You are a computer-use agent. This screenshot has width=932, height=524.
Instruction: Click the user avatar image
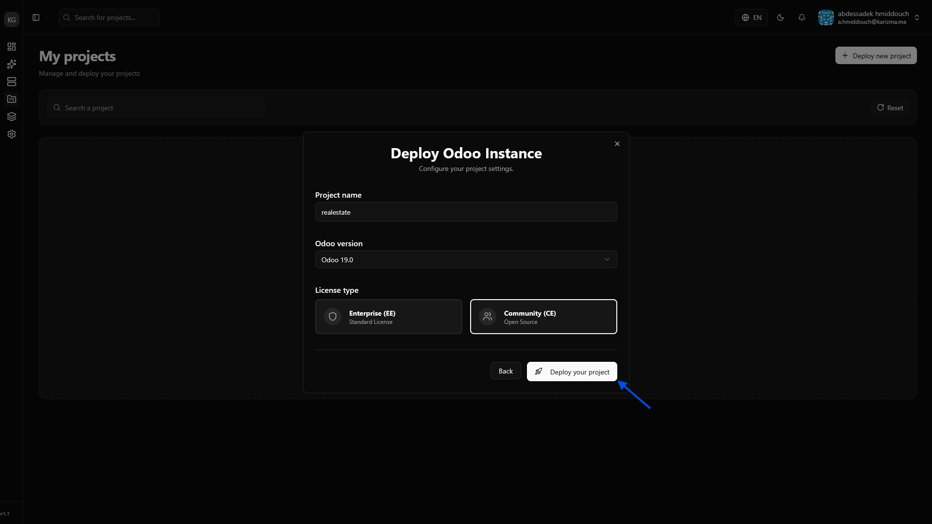point(826,17)
